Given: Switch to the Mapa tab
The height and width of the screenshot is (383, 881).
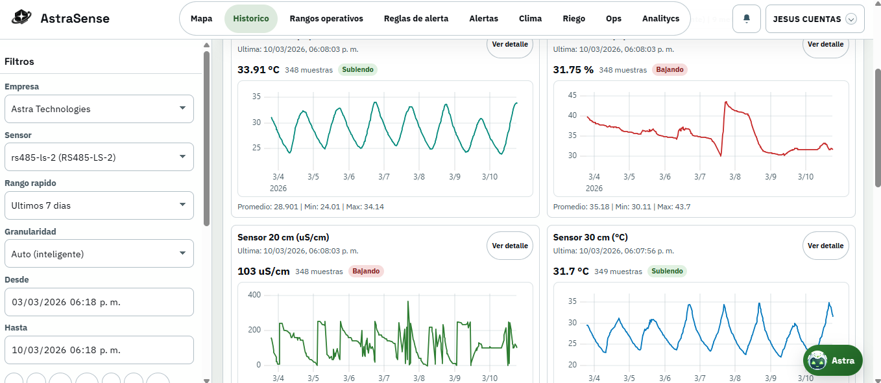Looking at the screenshot, I should (x=201, y=19).
